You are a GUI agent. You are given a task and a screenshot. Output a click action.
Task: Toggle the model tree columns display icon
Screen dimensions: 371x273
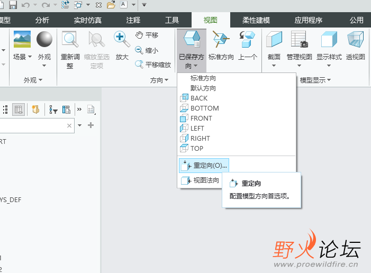pos(19,110)
